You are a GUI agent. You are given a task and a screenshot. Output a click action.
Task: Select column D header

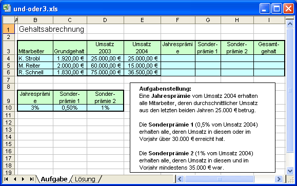[105, 20]
